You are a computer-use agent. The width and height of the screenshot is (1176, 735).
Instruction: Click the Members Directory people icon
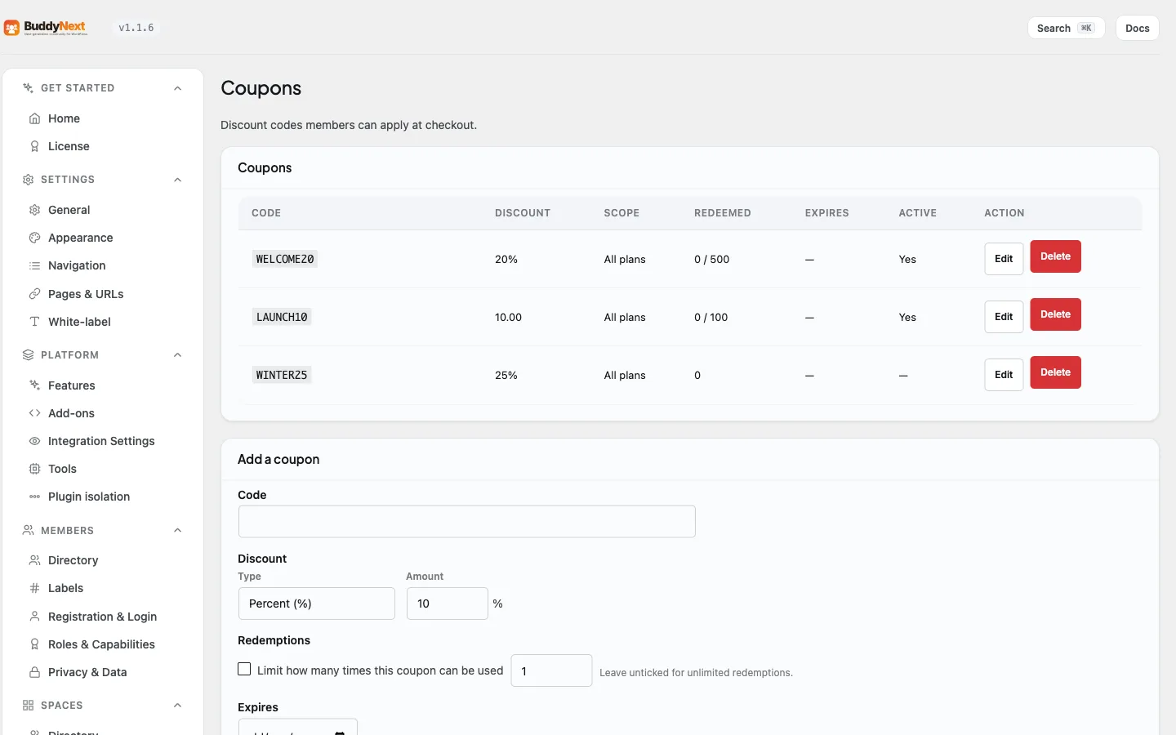(x=34, y=560)
